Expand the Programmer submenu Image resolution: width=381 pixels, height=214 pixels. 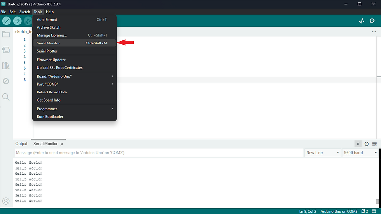click(x=74, y=109)
